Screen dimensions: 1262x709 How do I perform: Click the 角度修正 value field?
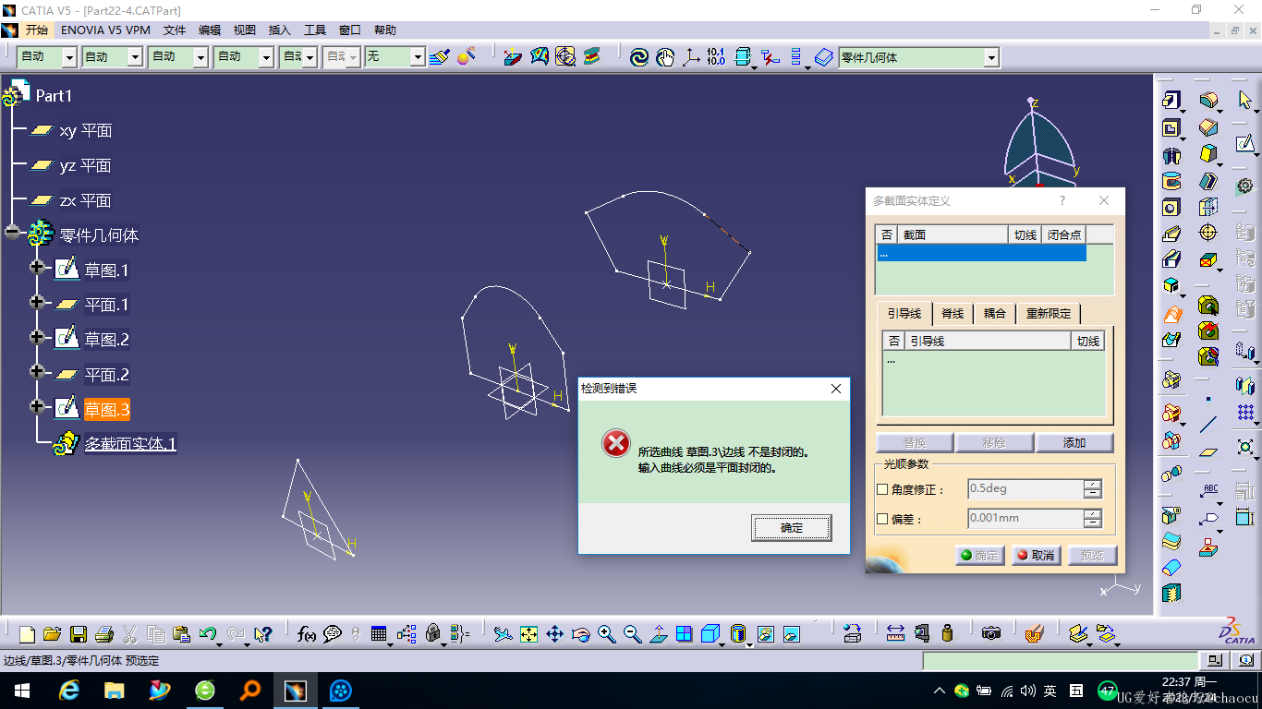click(1025, 489)
